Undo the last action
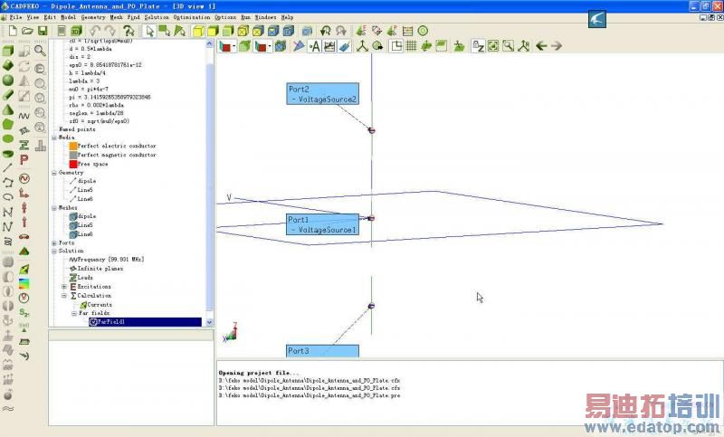The image size is (724, 437). click(95, 31)
